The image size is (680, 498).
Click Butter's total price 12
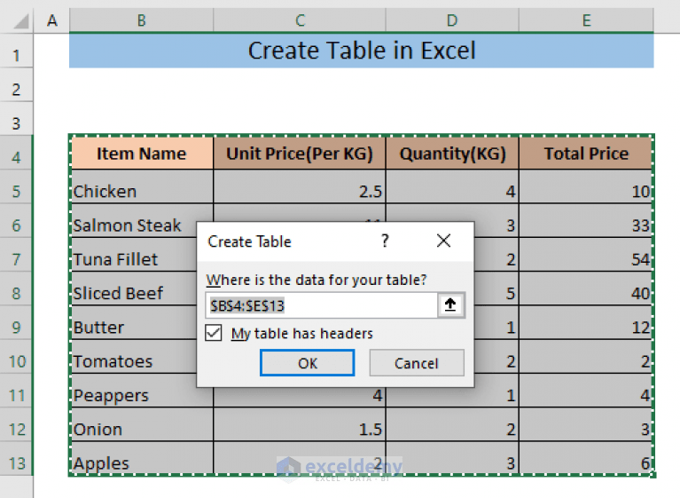[x=586, y=322]
